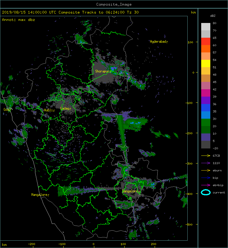Select the light gray 70–80 dBZ swatch
228x248 pixels.
point(206,27)
